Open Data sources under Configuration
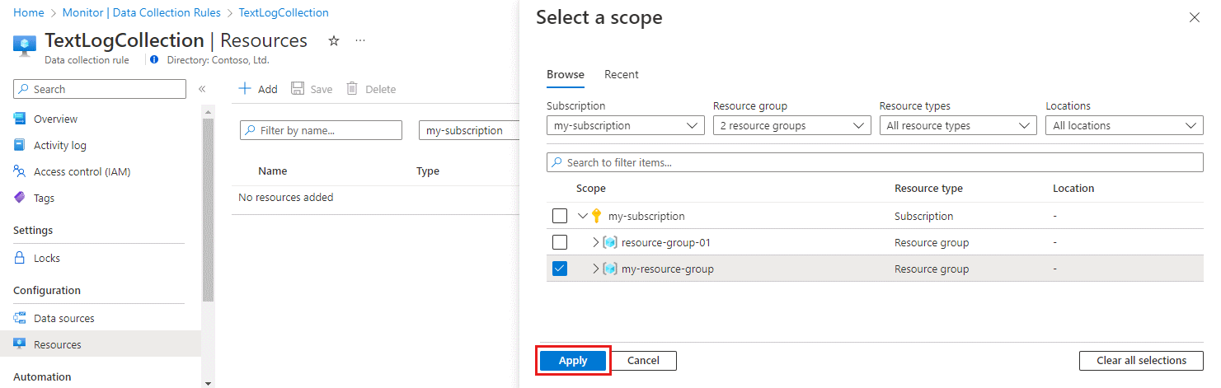The width and height of the screenshot is (1221, 388). tap(63, 318)
